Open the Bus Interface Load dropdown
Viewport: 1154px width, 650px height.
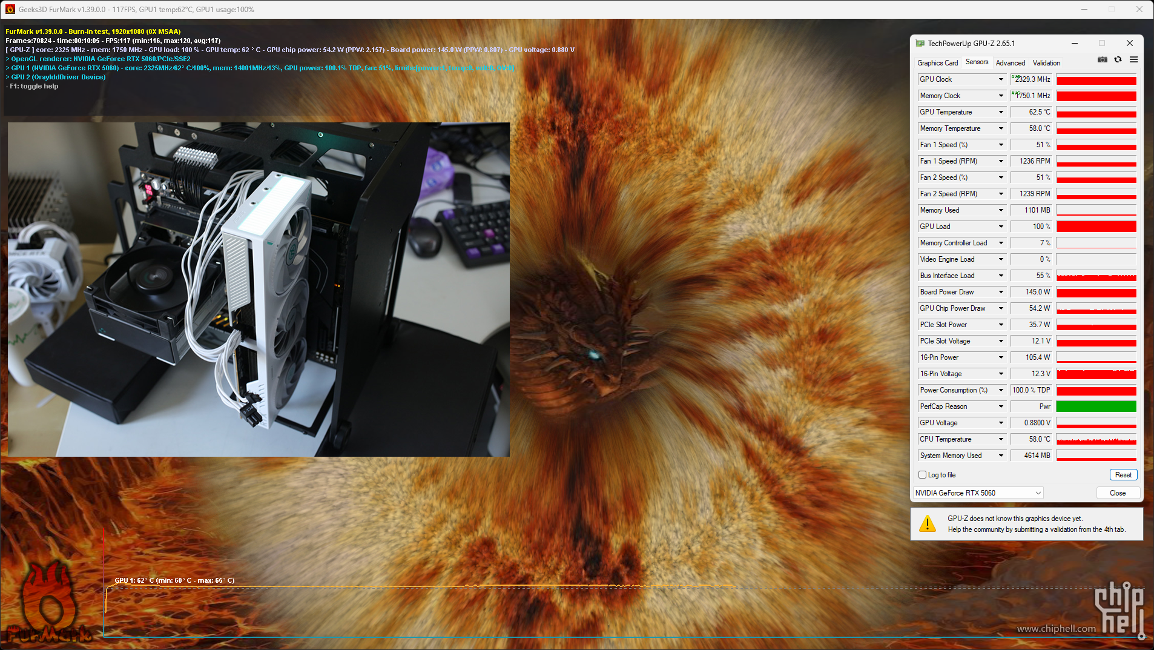pyautogui.click(x=1001, y=276)
